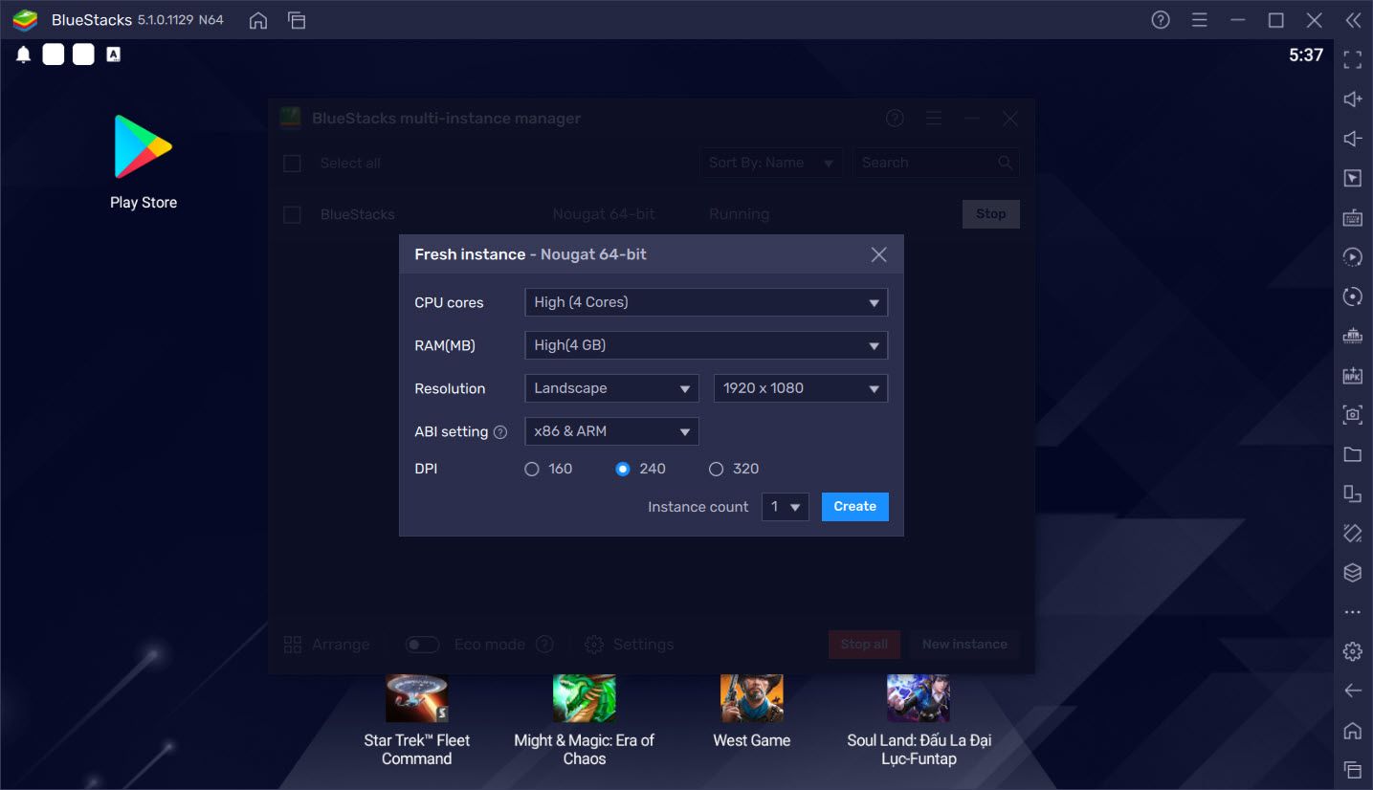Open Star Trek Fleet Command game

click(416, 721)
